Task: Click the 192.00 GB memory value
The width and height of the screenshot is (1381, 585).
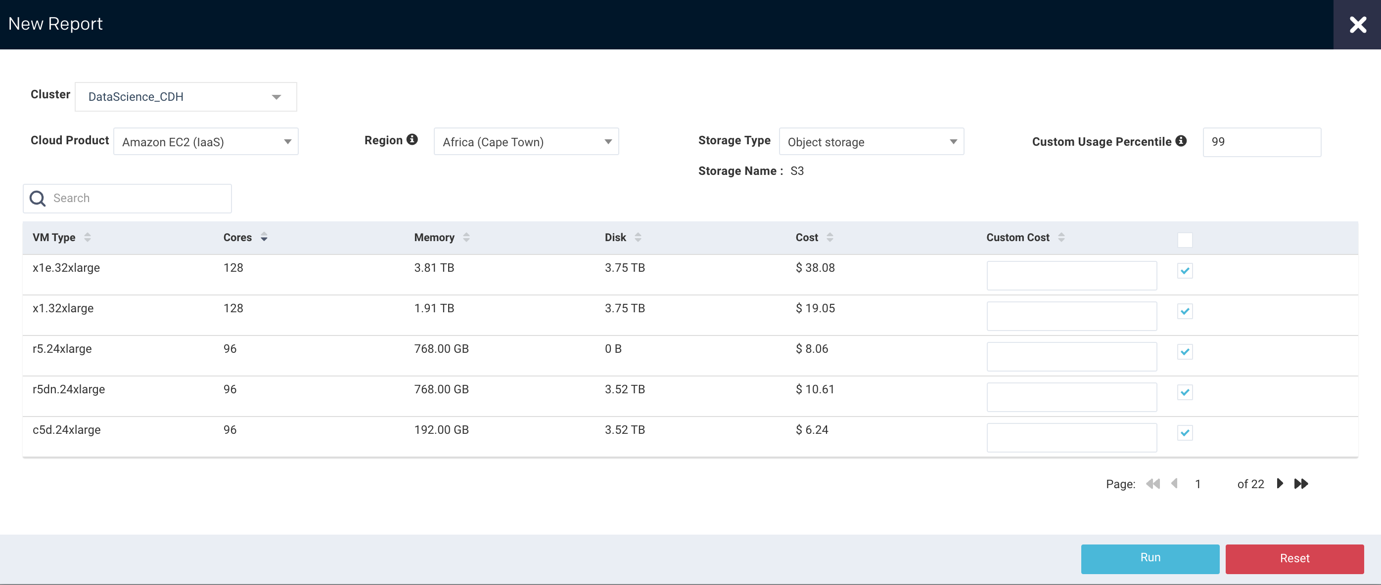Action: coord(441,430)
